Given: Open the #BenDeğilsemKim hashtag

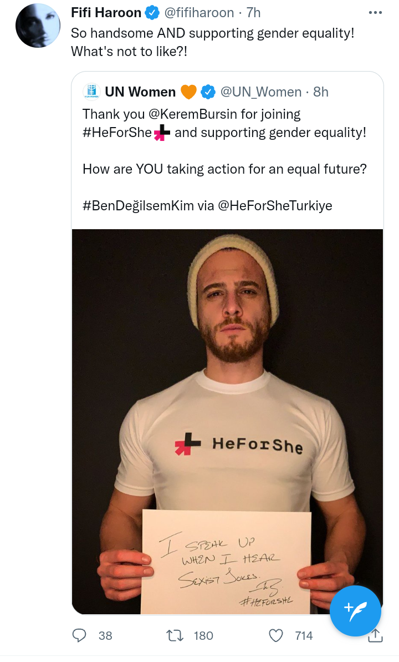Looking at the screenshot, I should 138,206.
